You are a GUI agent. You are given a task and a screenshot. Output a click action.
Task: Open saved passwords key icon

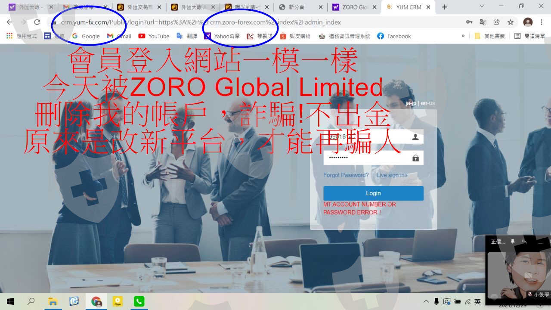pos(469,22)
